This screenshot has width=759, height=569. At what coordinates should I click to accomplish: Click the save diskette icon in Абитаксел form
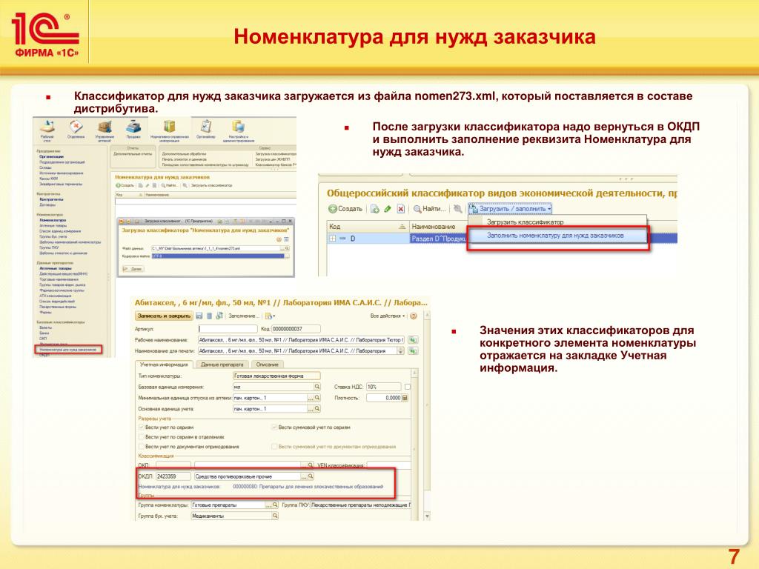click(199, 316)
